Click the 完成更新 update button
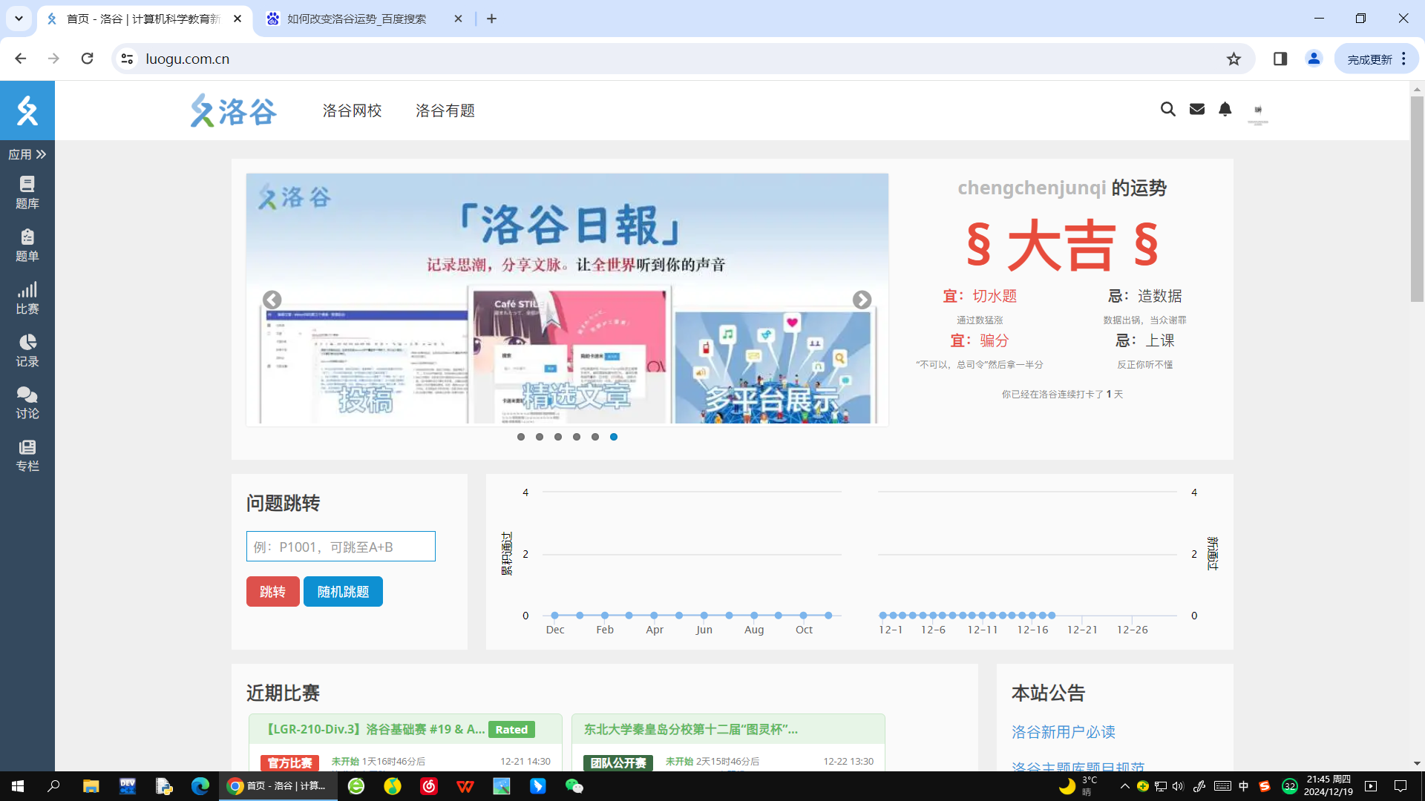Image resolution: width=1425 pixels, height=801 pixels. coord(1369,59)
